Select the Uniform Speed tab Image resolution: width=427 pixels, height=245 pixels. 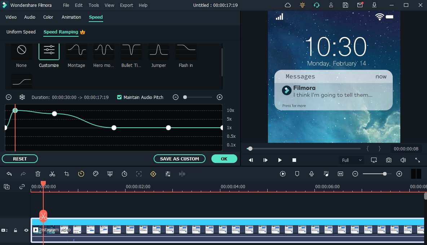[21, 32]
